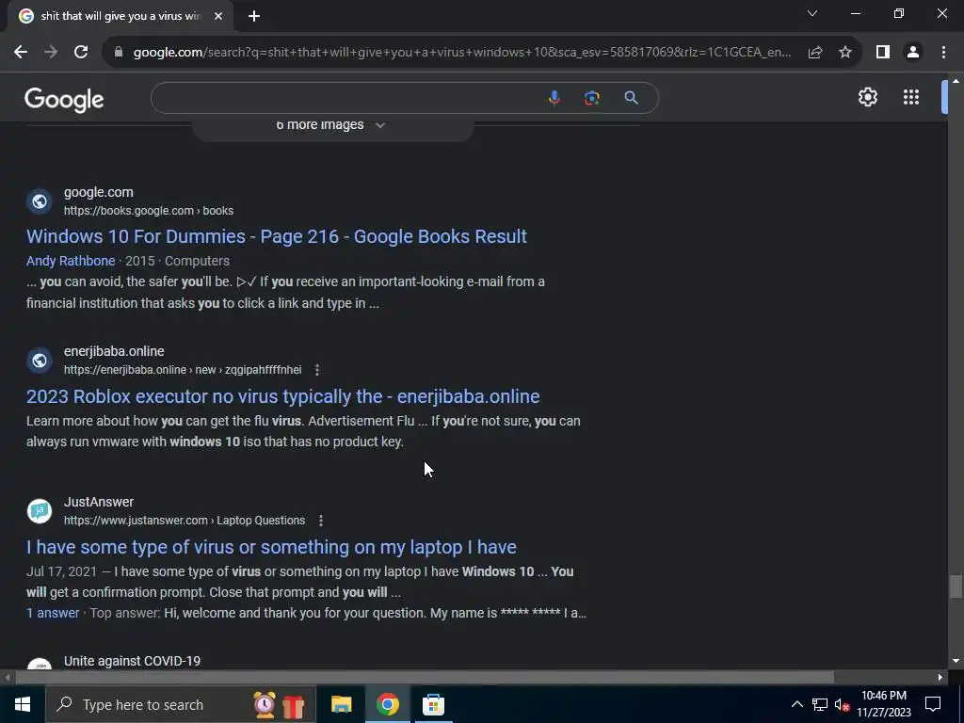Click the JustAnswer site favicon
Image resolution: width=964 pixels, height=723 pixels.
[40, 511]
